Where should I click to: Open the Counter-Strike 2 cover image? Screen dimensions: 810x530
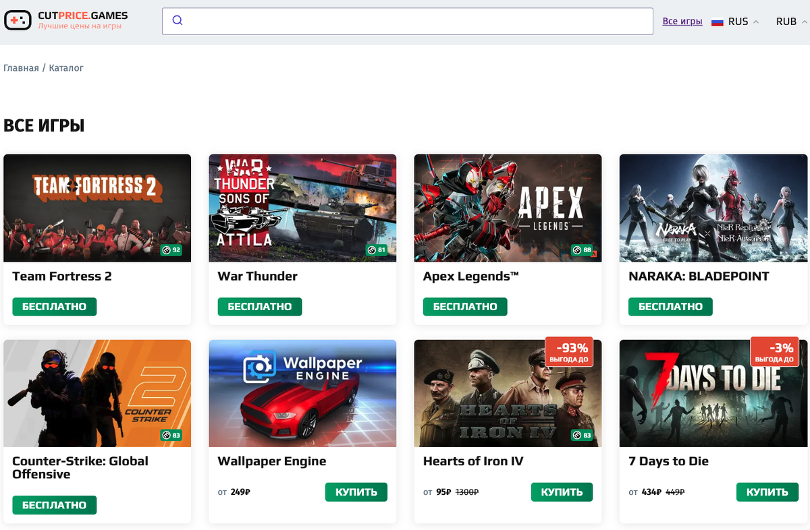[x=97, y=393]
